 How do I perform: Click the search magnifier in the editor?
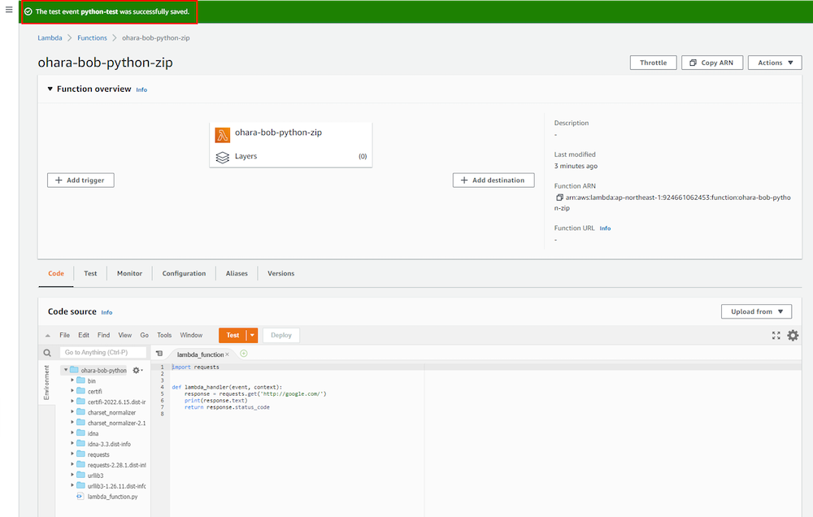coord(47,353)
